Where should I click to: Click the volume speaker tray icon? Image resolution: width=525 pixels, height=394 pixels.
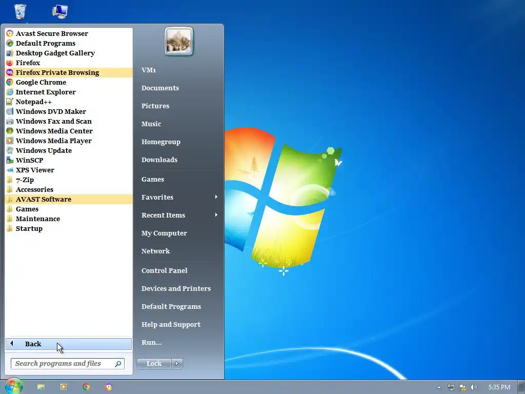coord(473,387)
